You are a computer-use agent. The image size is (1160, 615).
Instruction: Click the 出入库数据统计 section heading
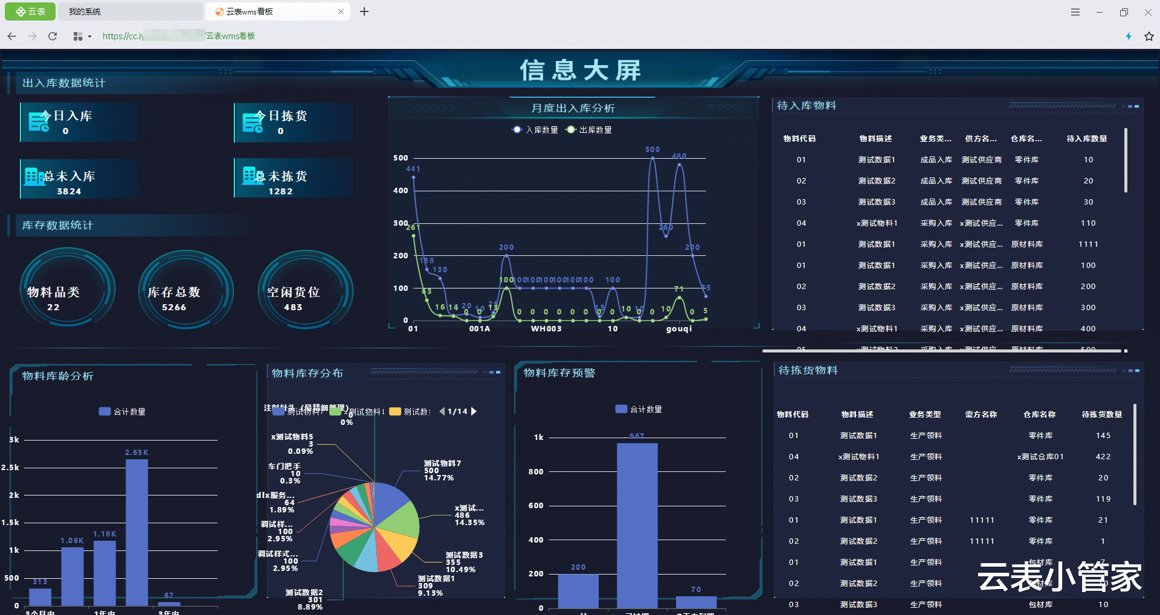point(64,83)
